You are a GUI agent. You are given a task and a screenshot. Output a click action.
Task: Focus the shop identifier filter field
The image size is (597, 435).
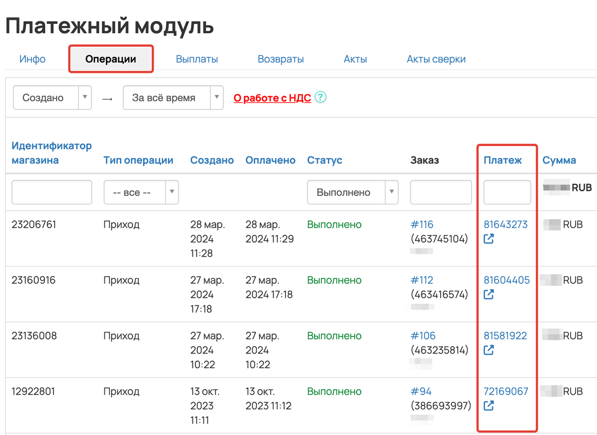[x=52, y=192]
